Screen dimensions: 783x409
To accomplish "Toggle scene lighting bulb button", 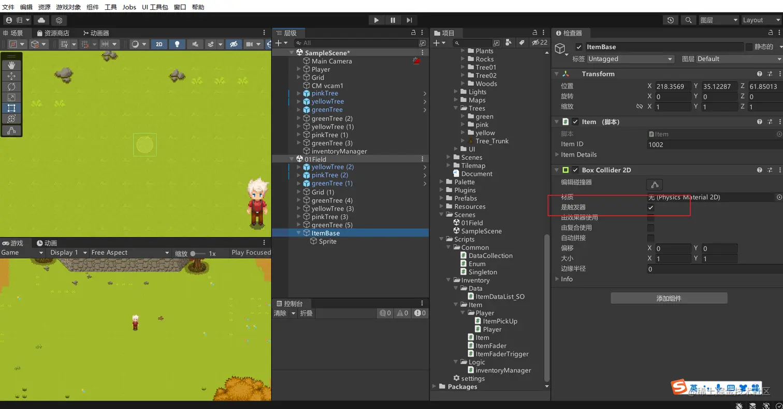I will point(177,44).
